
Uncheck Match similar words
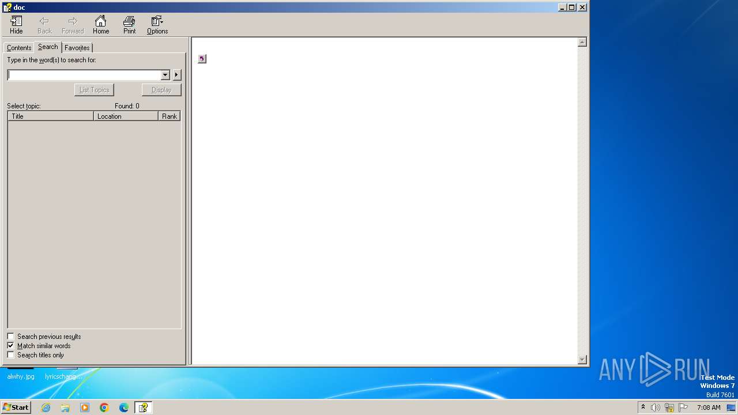click(x=10, y=345)
